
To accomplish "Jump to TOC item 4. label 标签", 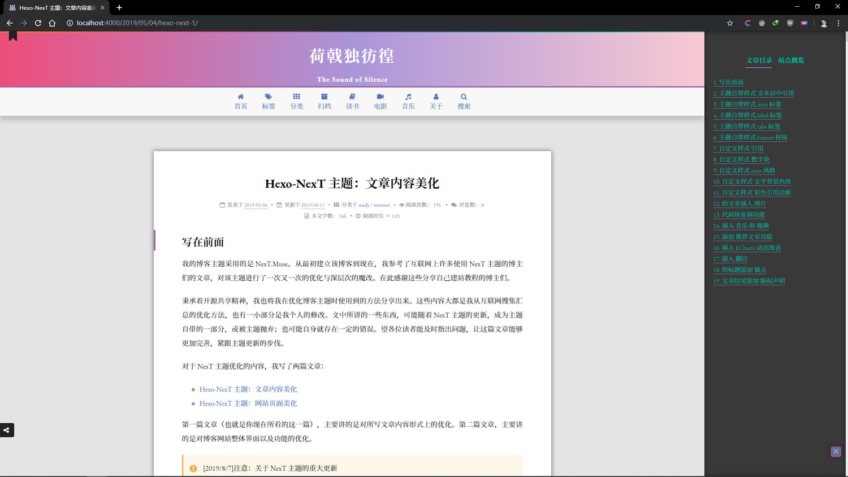I will (747, 115).
